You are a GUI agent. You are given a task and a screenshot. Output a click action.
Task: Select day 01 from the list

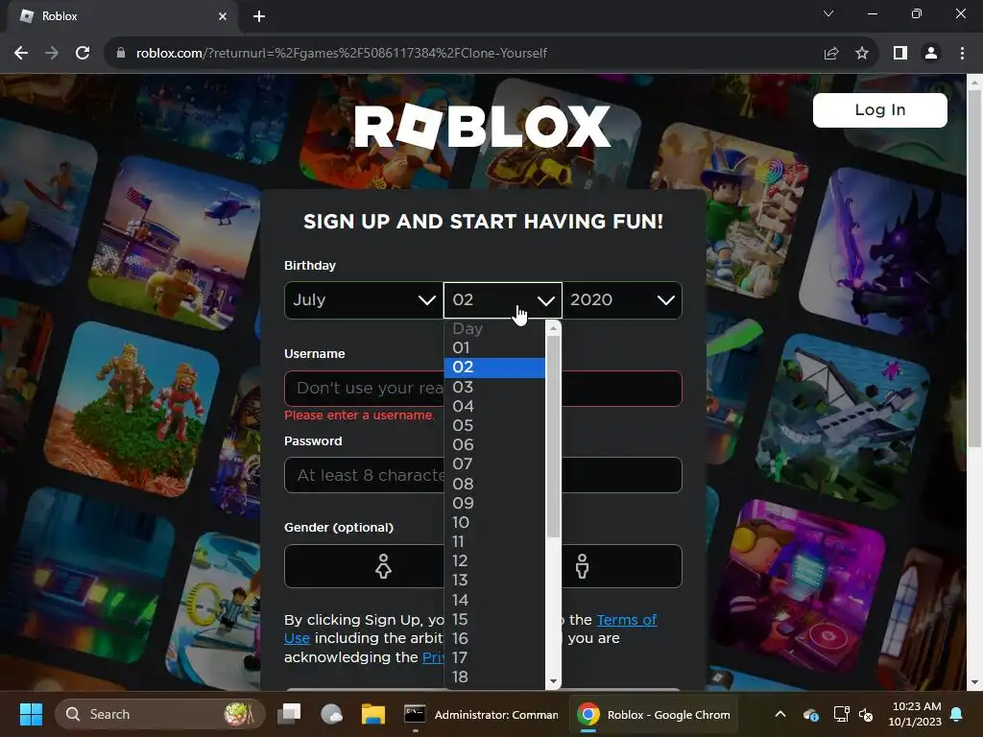click(x=494, y=347)
